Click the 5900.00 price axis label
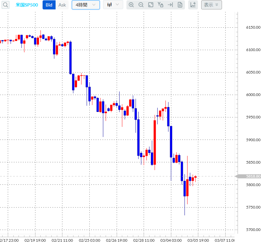This screenshot has height=243, width=261. [253, 140]
